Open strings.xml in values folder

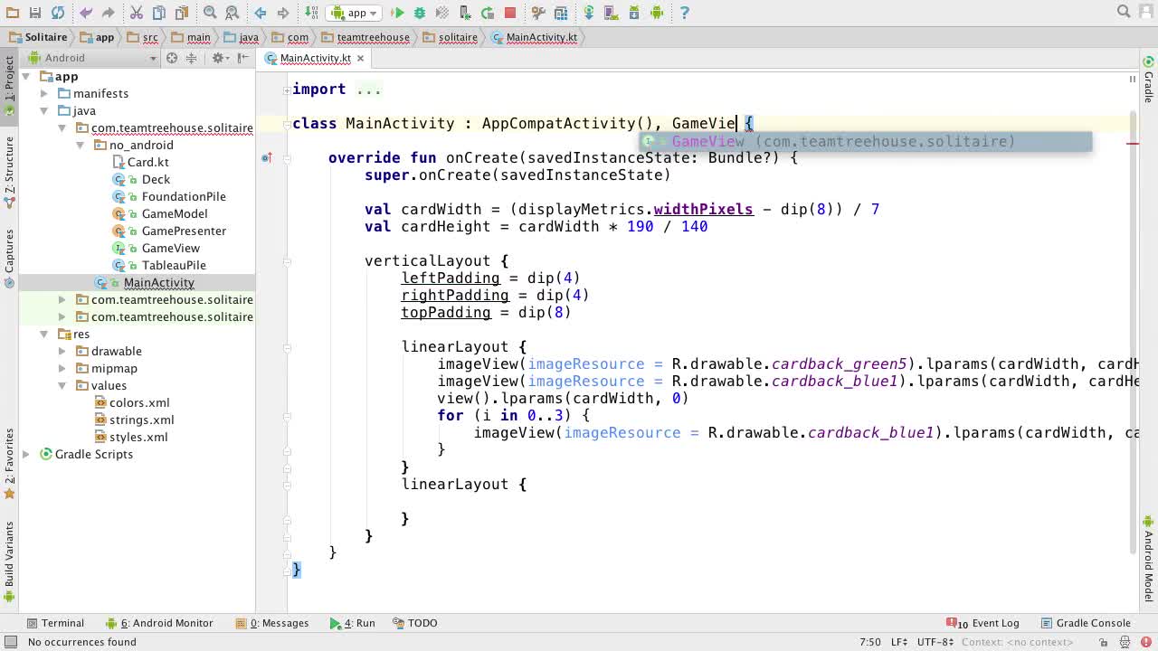tap(134, 420)
